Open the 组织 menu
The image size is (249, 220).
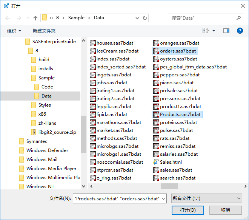(14, 31)
